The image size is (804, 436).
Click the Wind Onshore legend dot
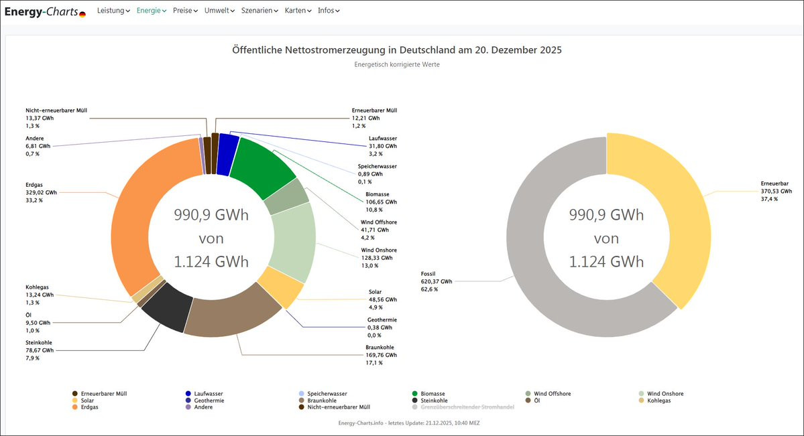[642, 394]
